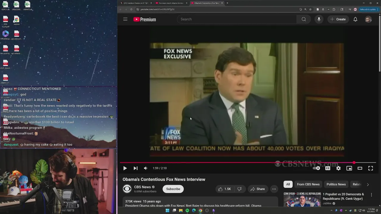Open options menu for the Jubilee video

(371, 195)
